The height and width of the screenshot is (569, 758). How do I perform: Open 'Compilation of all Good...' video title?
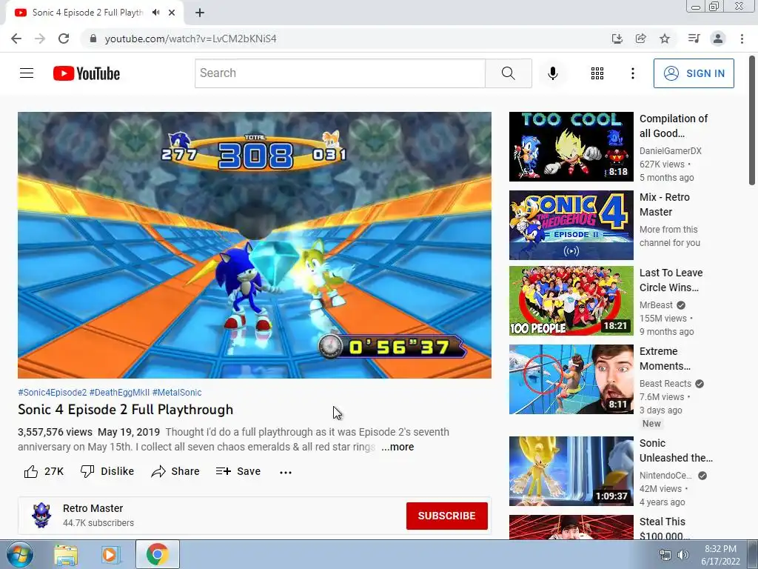click(x=674, y=126)
